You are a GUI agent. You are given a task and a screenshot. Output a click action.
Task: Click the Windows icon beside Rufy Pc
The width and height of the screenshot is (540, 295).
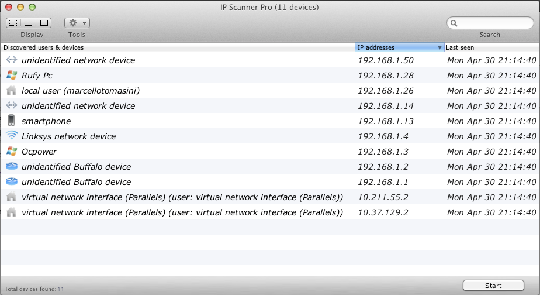tap(11, 76)
